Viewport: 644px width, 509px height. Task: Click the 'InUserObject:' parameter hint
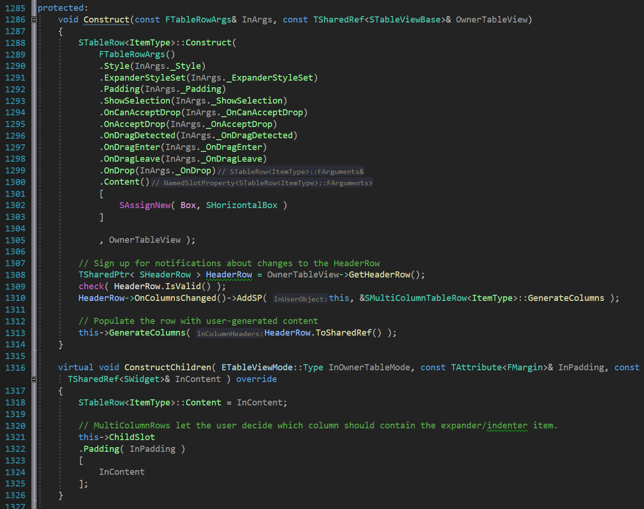(x=300, y=299)
